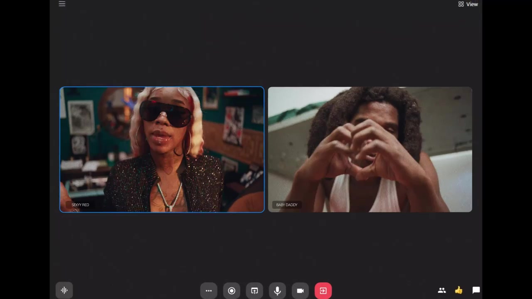Click the BABY DADDY name label
The width and height of the screenshot is (532, 299).
[287, 205]
